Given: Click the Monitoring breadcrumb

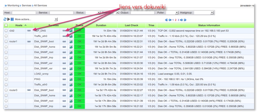Looking at the screenshot, I should pos(13,6).
